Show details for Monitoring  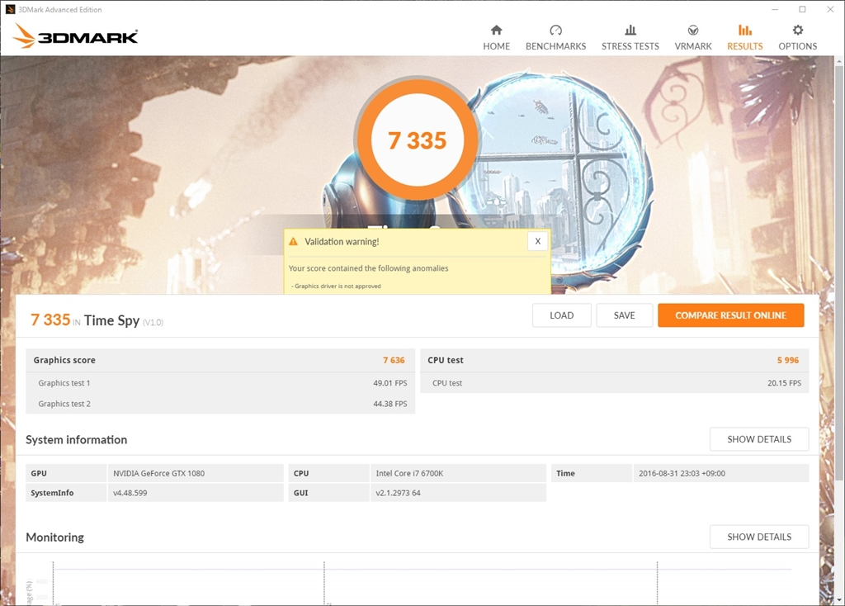[759, 537]
